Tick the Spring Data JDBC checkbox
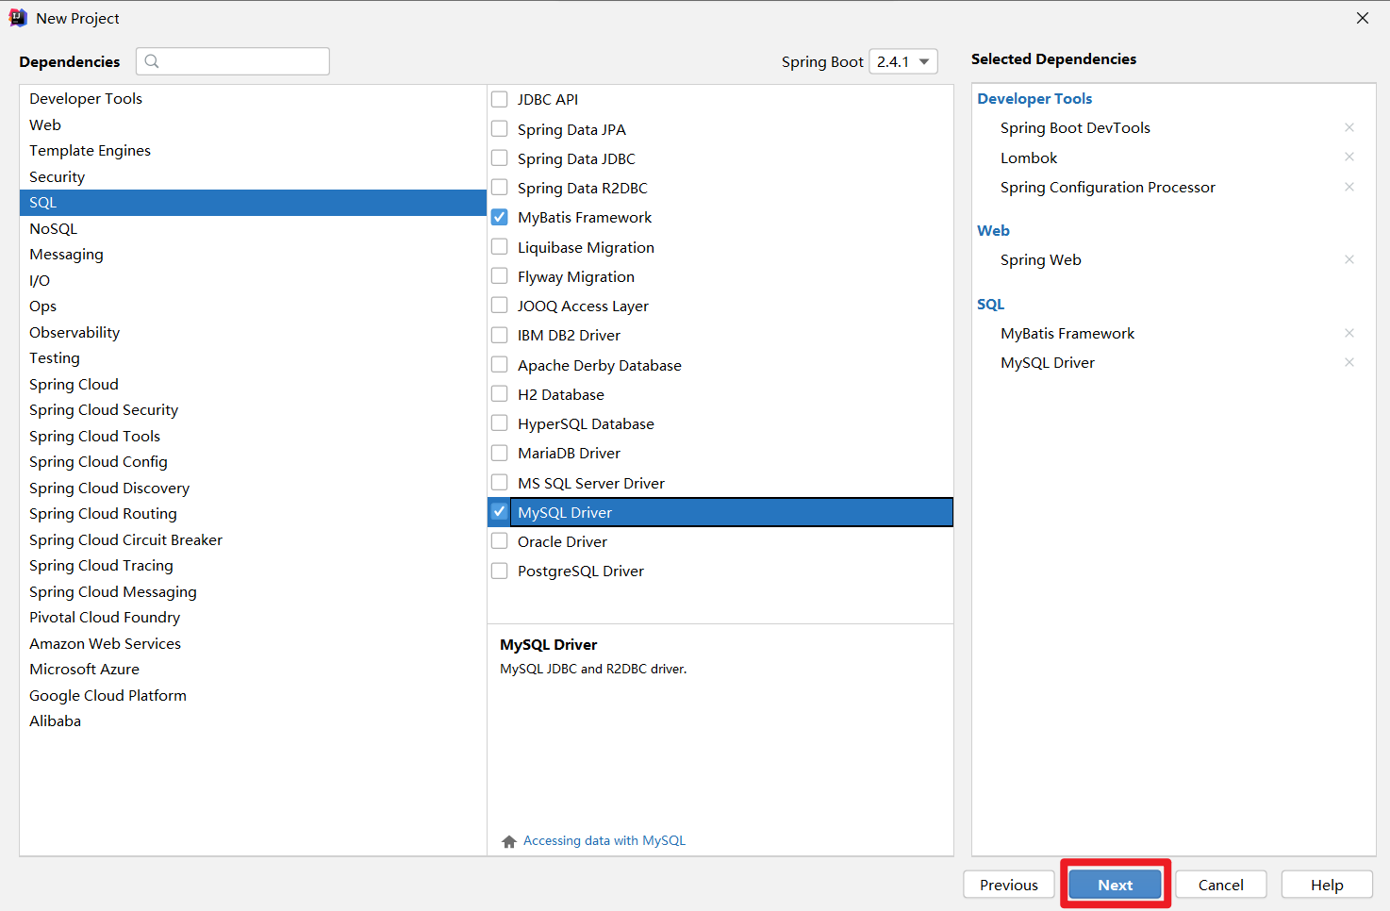This screenshot has height=911, width=1390. click(x=500, y=158)
